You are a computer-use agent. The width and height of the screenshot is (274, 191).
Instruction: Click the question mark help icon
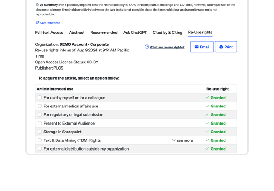pyautogui.click(x=147, y=47)
